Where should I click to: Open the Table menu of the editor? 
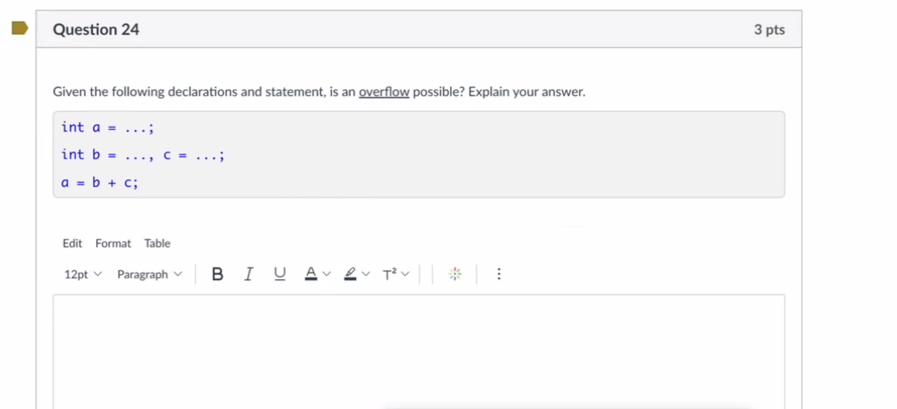pos(157,243)
